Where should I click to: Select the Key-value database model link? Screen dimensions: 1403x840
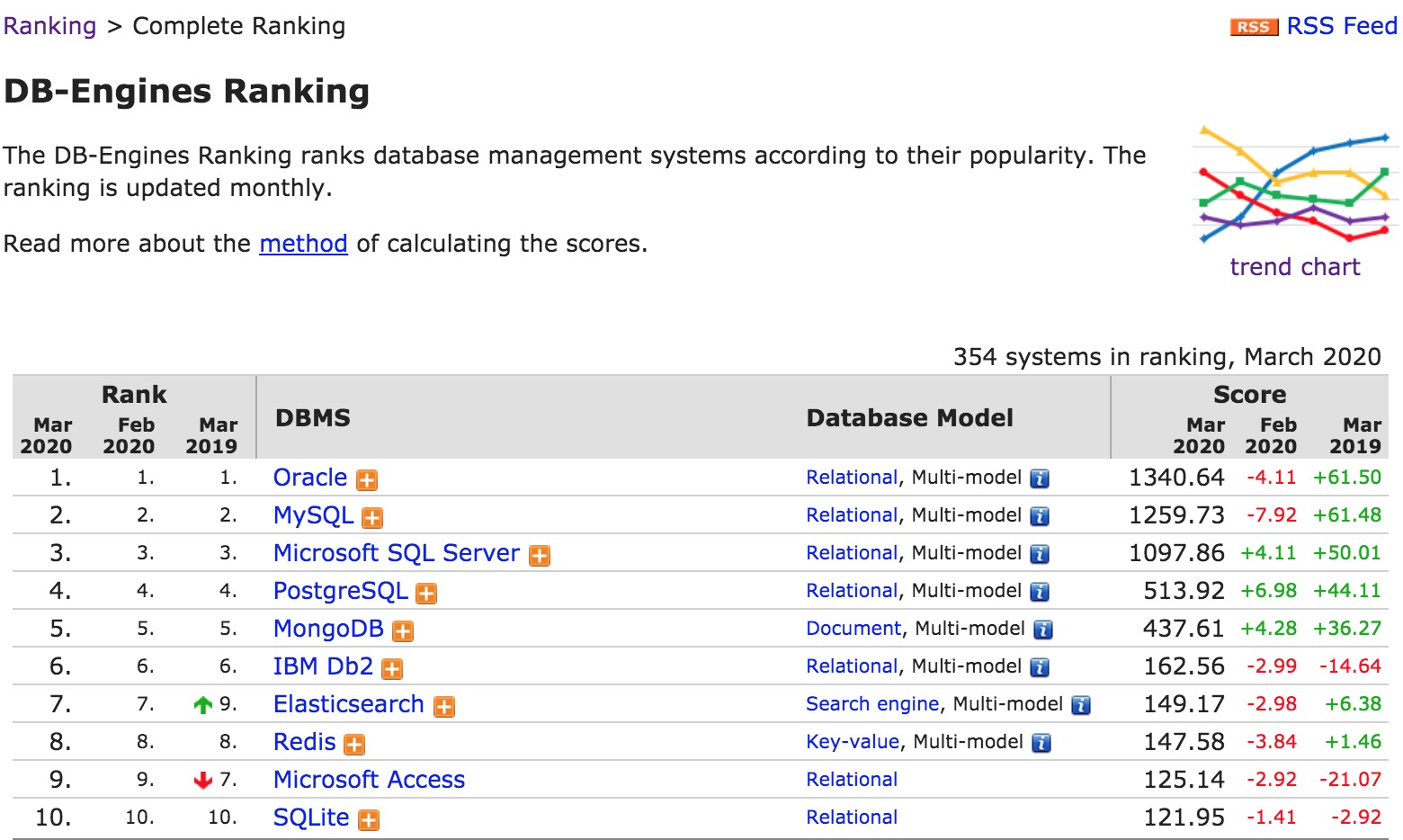pos(852,742)
